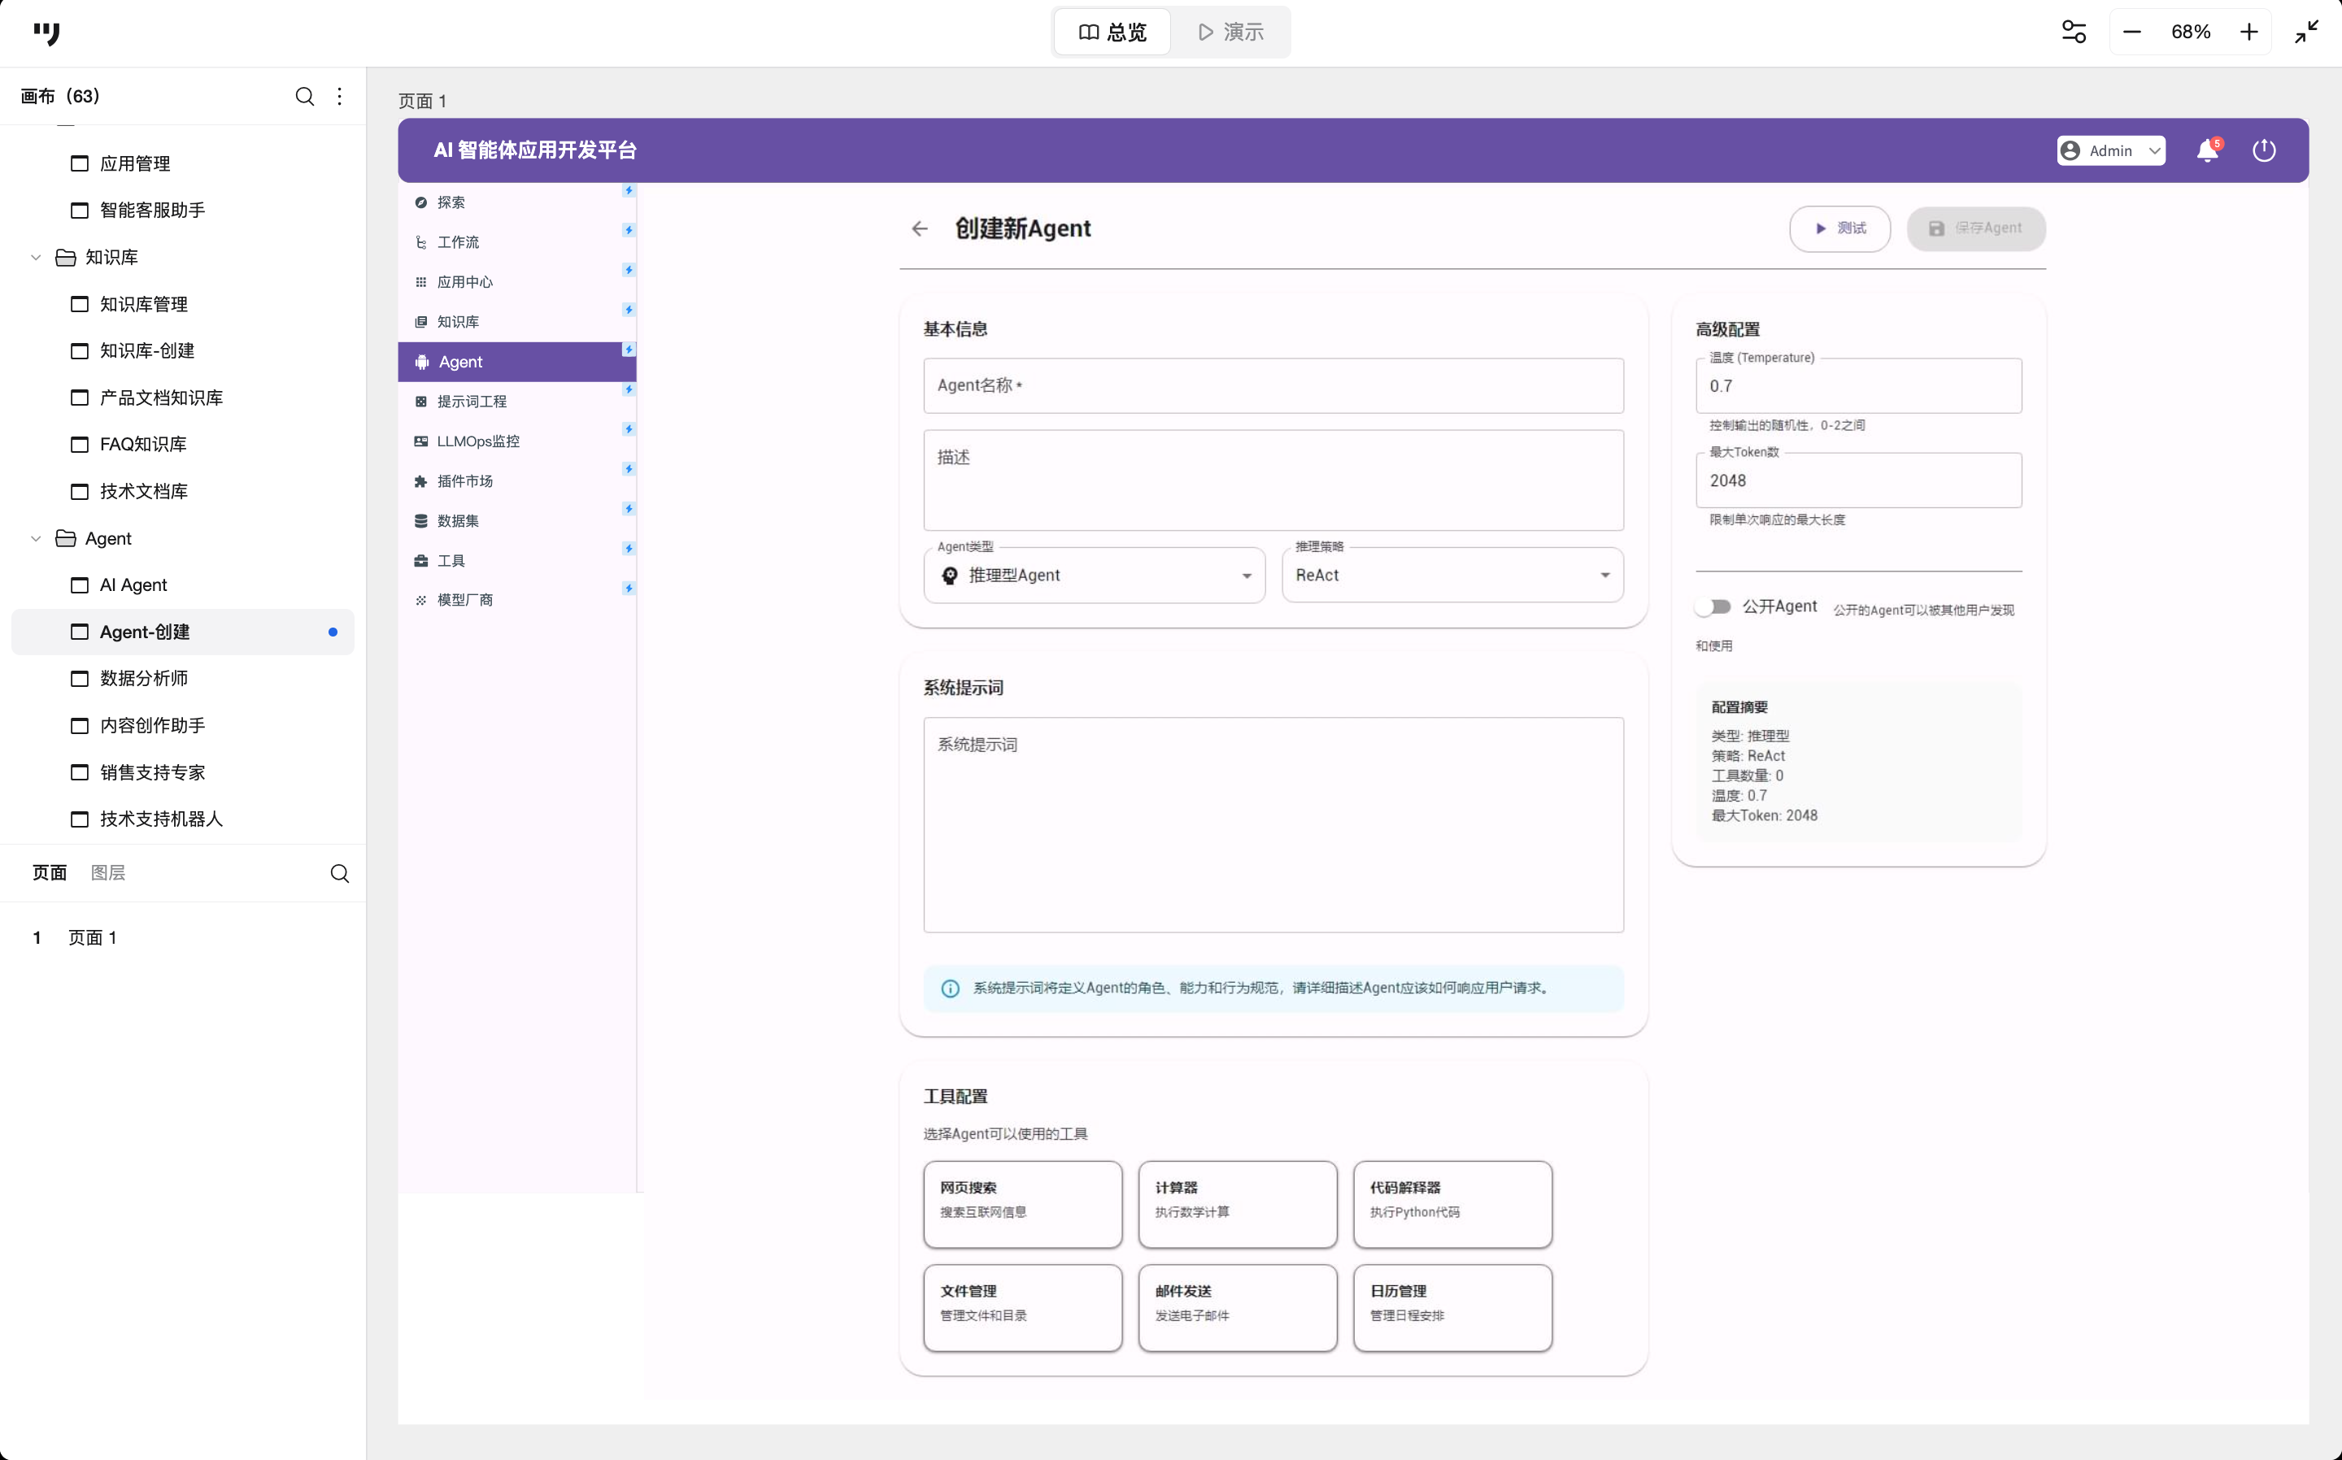Open the Admin user menu
The width and height of the screenshot is (2342, 1460).
click(2110, 150)
